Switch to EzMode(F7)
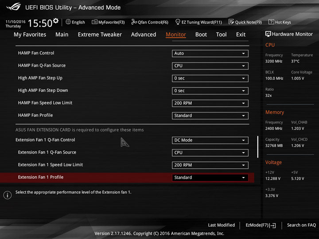 (261, 225)
